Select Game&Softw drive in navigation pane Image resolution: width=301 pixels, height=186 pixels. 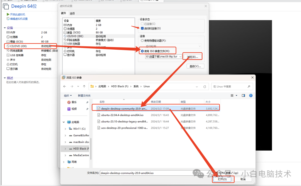tap(81, 136)
